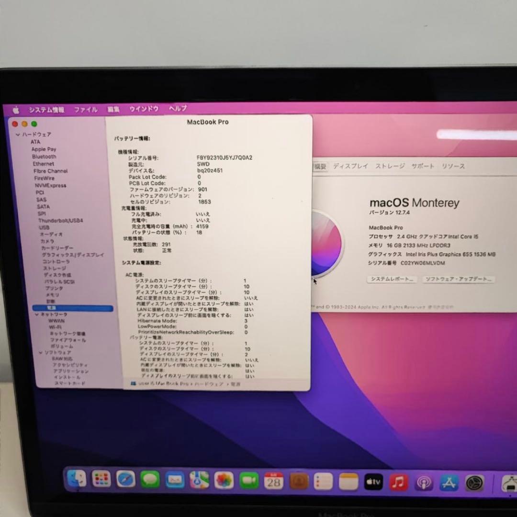Screen dimensions: 517x517
Task: Select ファイアウォール in the sidebar
Action: (68, 340)
